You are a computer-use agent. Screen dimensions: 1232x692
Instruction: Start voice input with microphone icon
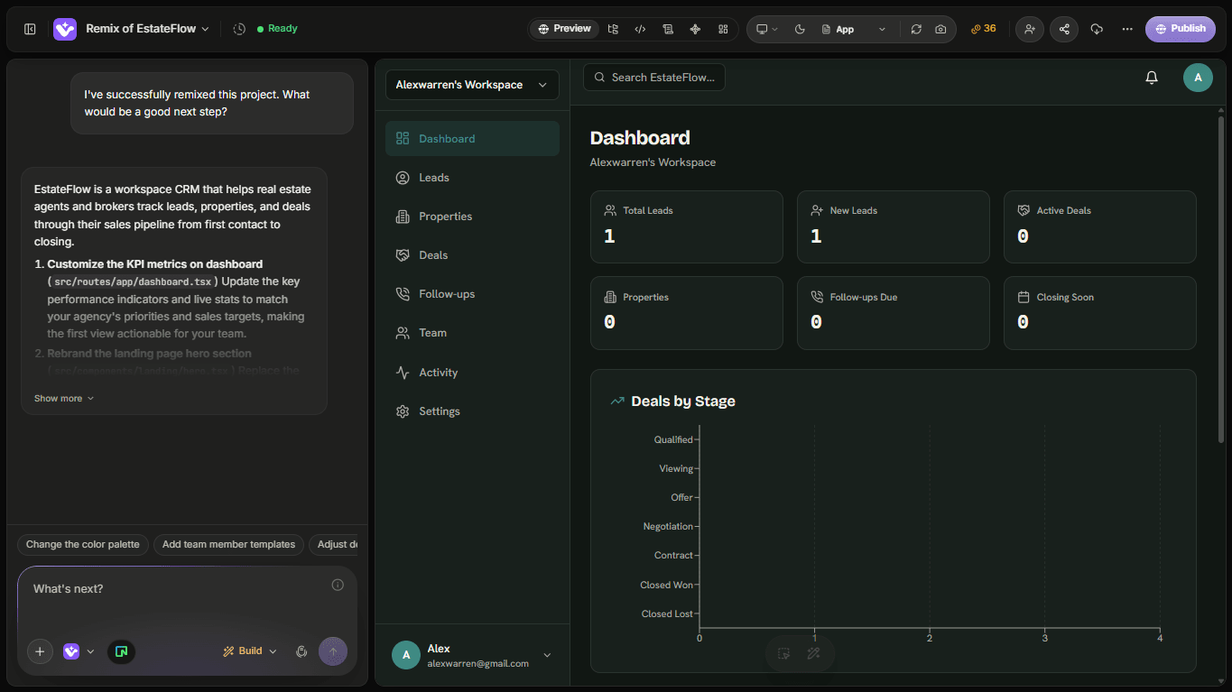coord(301,651)
